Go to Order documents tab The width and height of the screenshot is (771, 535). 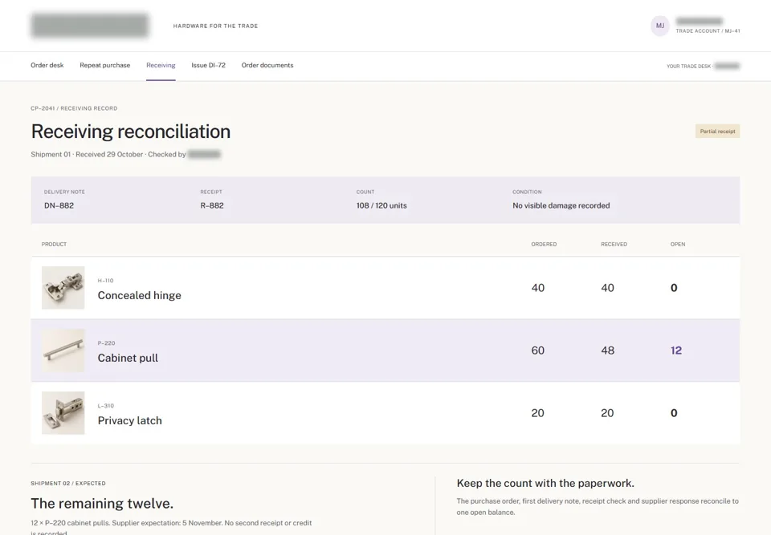[267, 65]
